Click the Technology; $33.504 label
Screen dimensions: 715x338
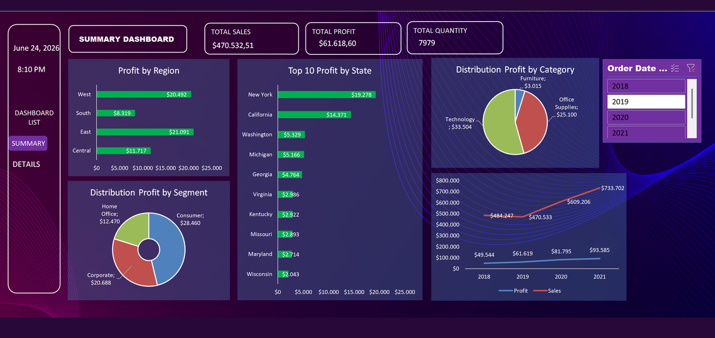(x=460, y=123)
